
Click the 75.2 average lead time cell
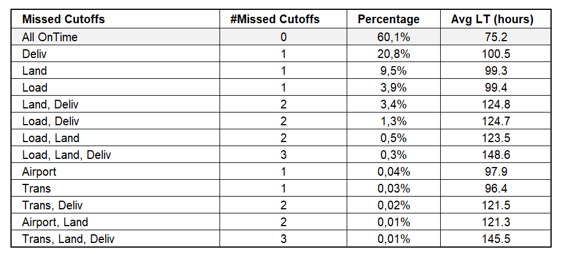(x=492, y=38)
